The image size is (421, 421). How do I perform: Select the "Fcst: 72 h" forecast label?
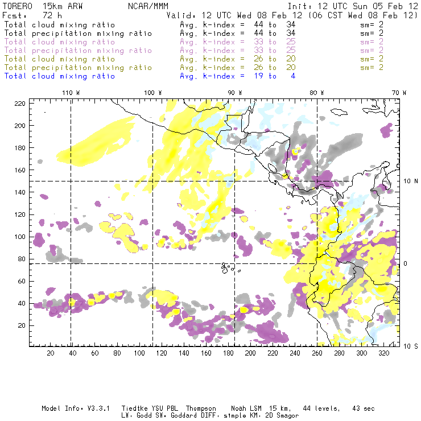tap(32, 15)
